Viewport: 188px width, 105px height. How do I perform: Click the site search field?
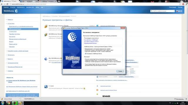(162, 11)
